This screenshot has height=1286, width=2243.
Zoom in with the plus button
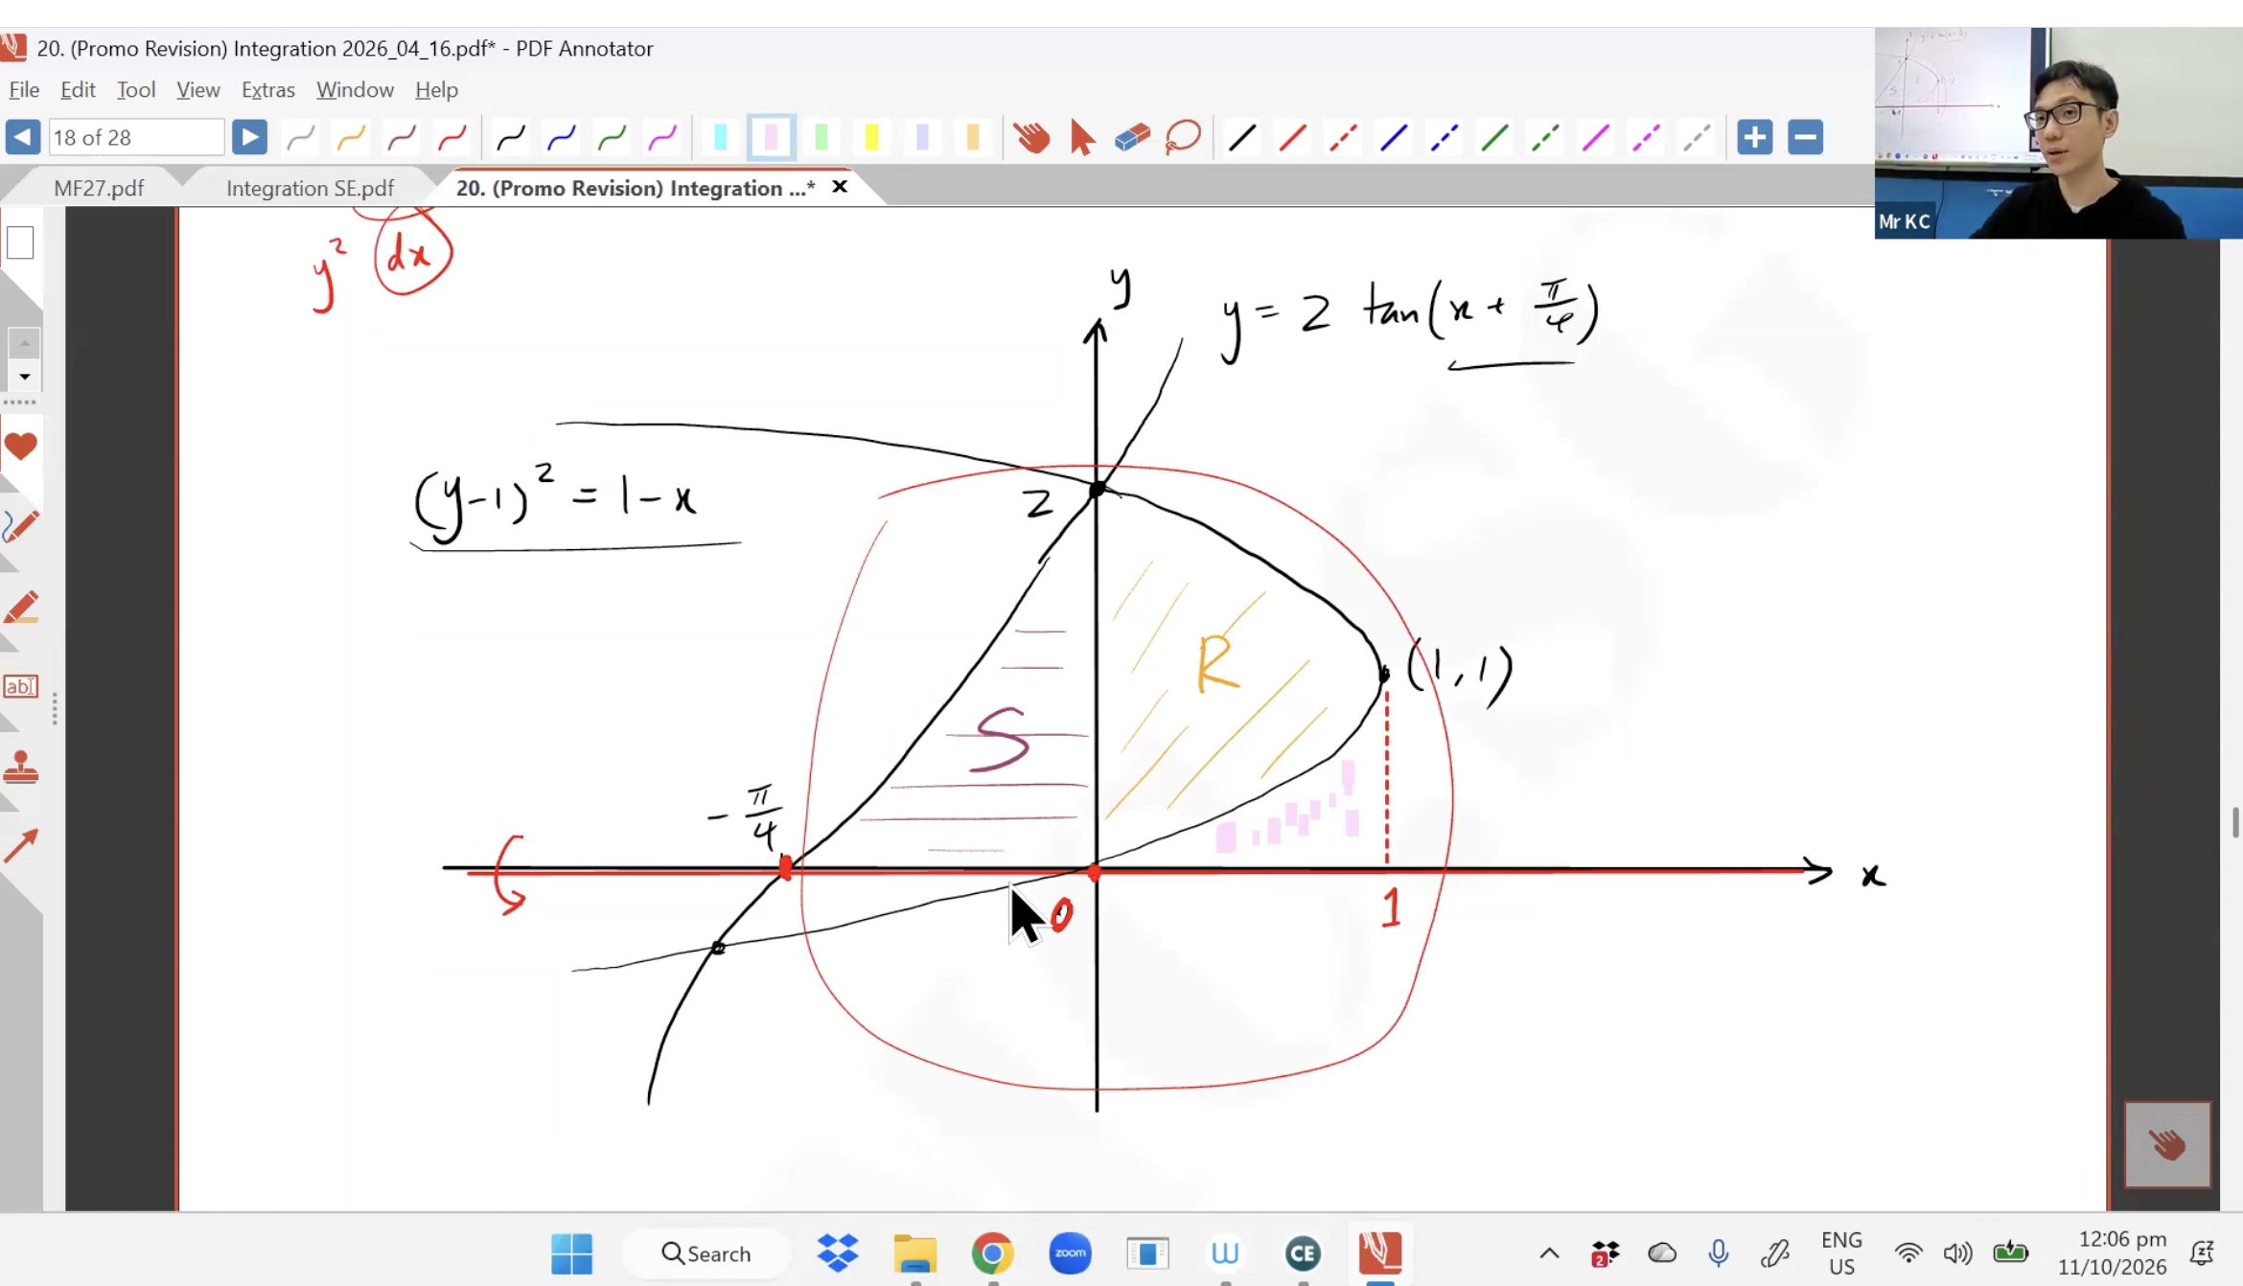(1755, 137)
